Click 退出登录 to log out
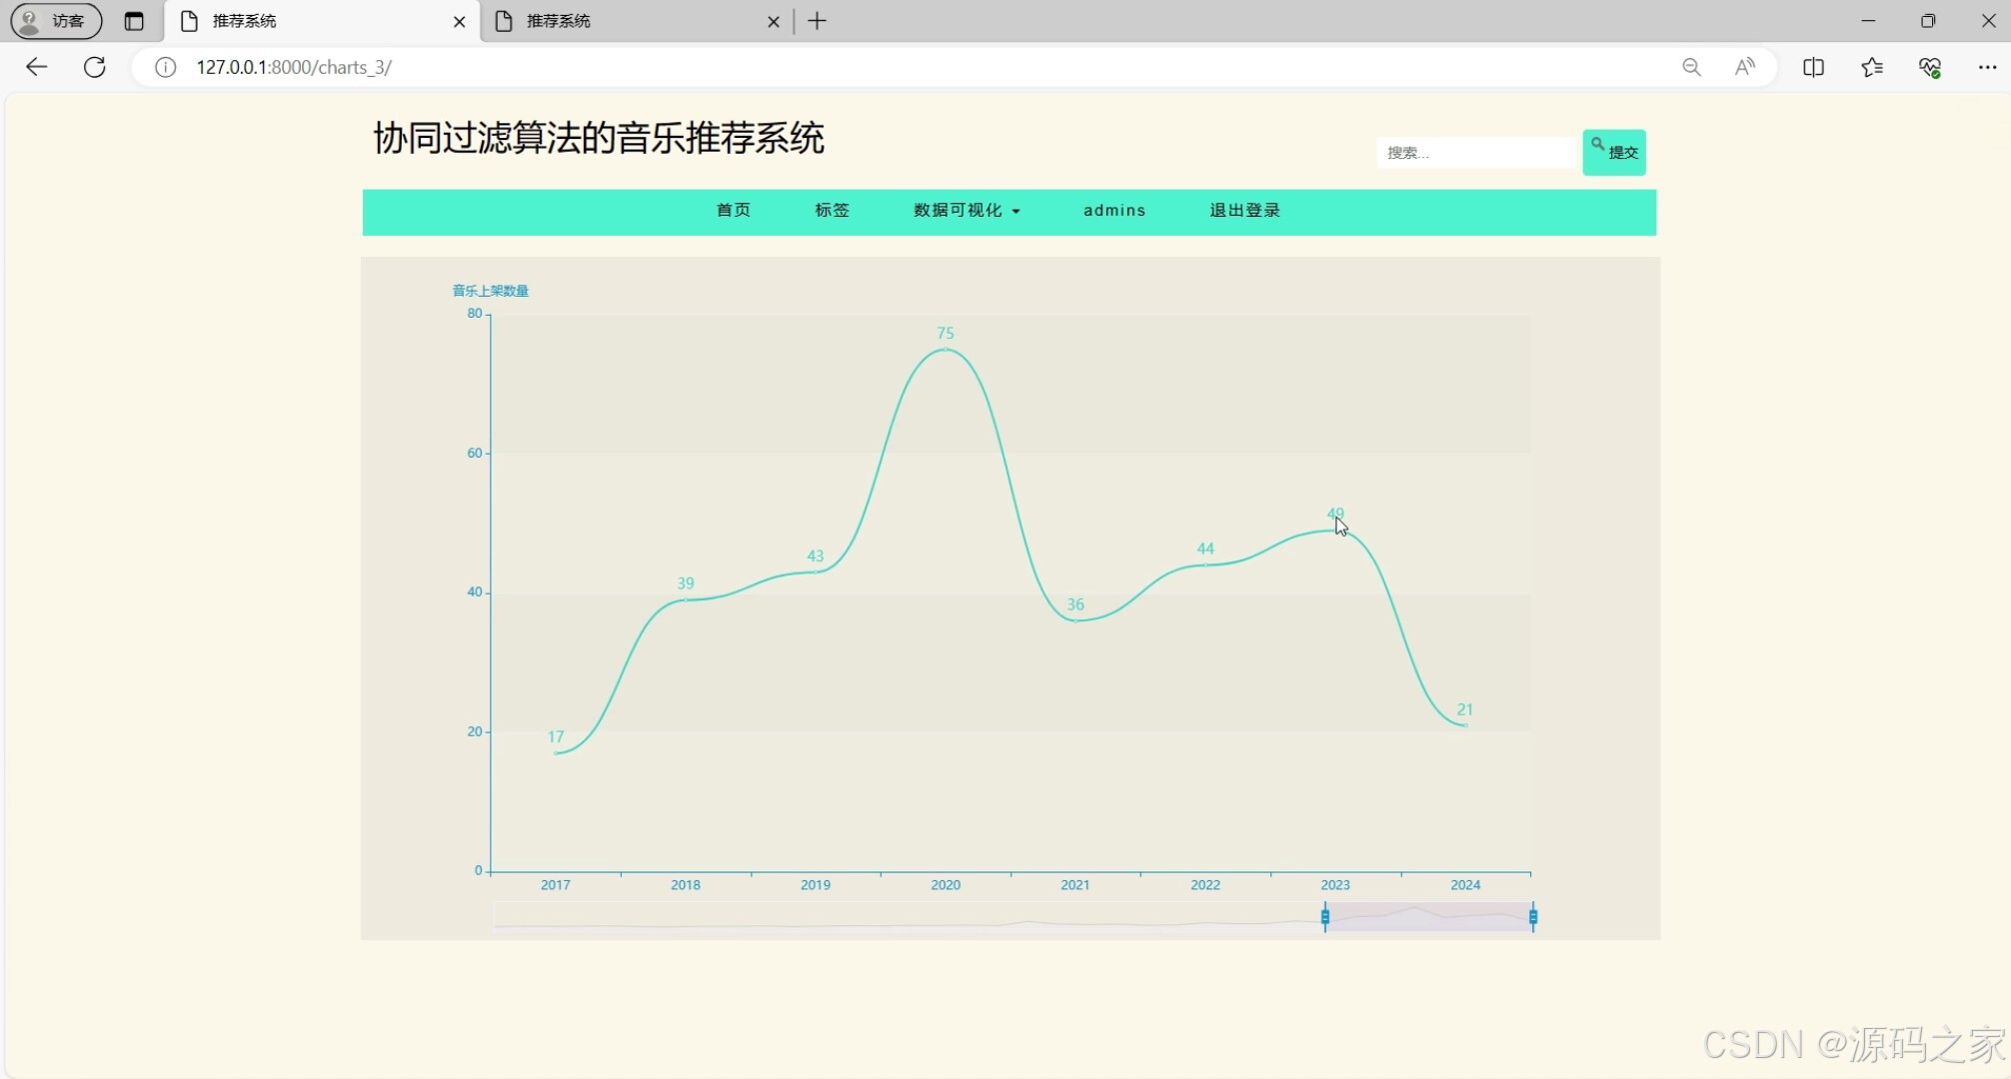This screenshot has height=1079, width=2011. tap(1244, 211)
